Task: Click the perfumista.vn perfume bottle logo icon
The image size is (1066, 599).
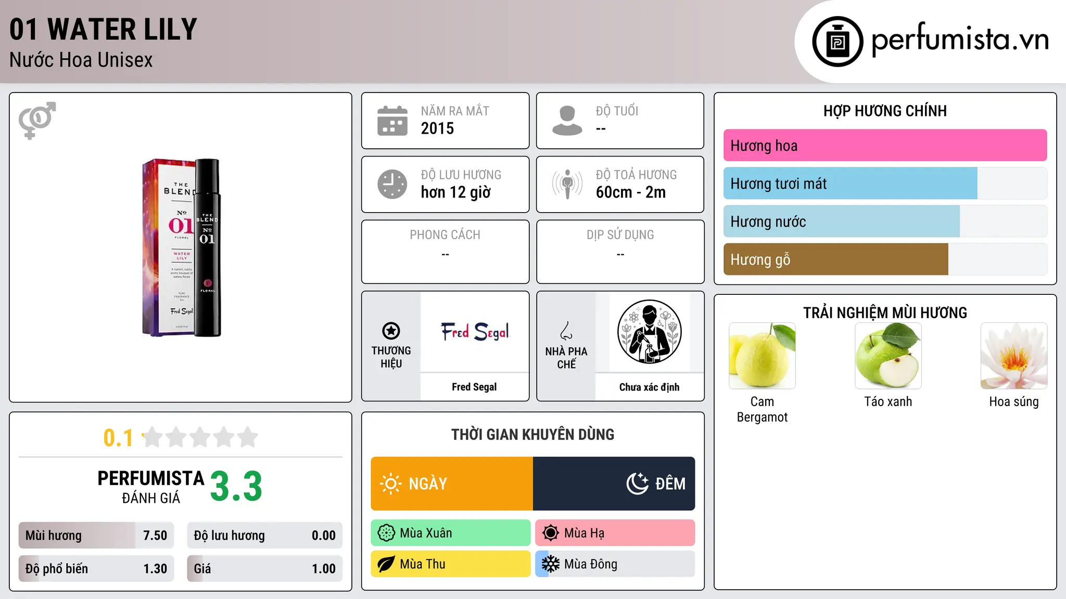Action: [837, 42]
